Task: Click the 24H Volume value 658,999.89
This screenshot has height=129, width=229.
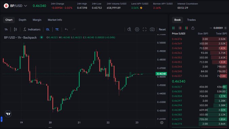Action: (114, 8)
